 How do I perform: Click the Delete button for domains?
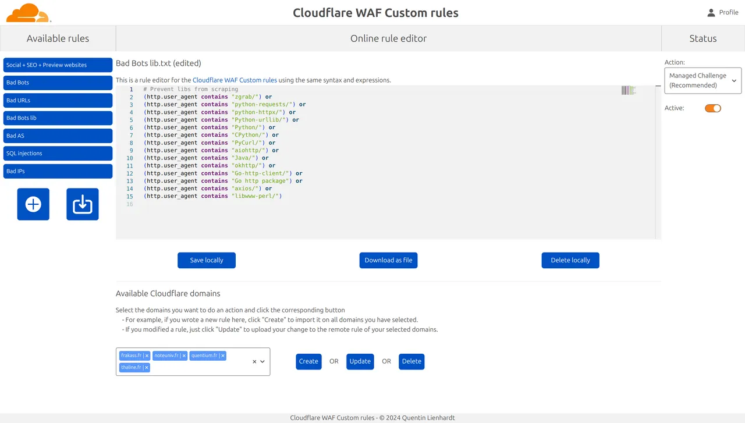(x=411, y=361)
